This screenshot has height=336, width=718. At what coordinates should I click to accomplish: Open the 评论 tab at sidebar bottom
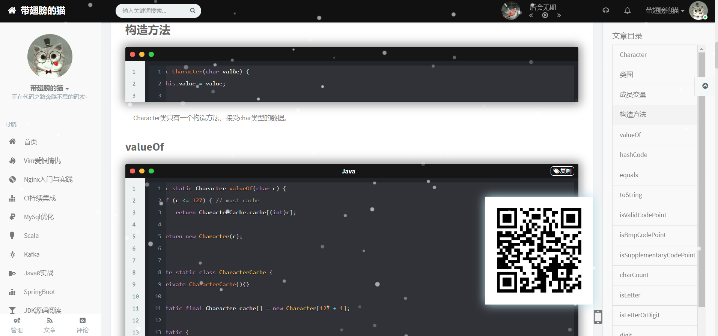pos(82,326)
